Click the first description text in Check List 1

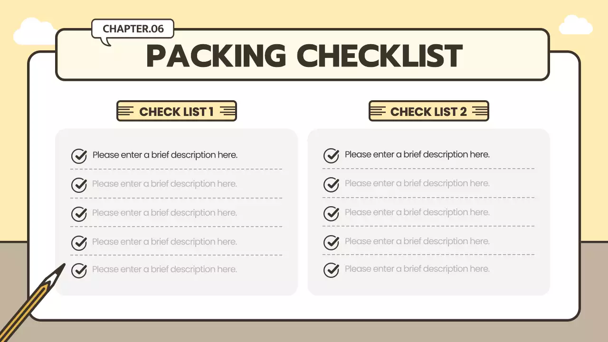[165, 155]
